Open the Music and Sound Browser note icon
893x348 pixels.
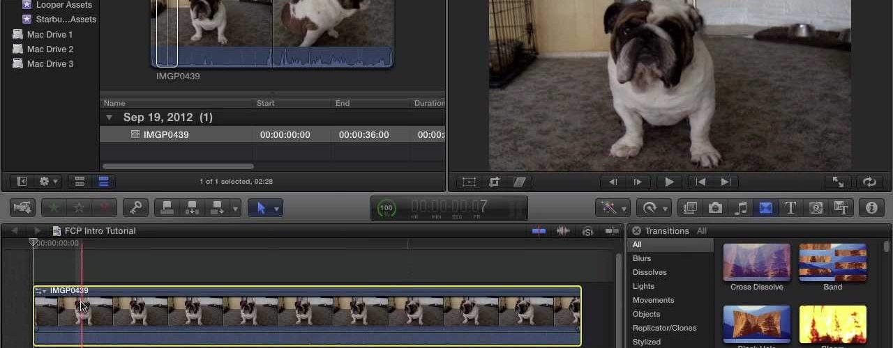pyautogui.click(x=740, y=207)
